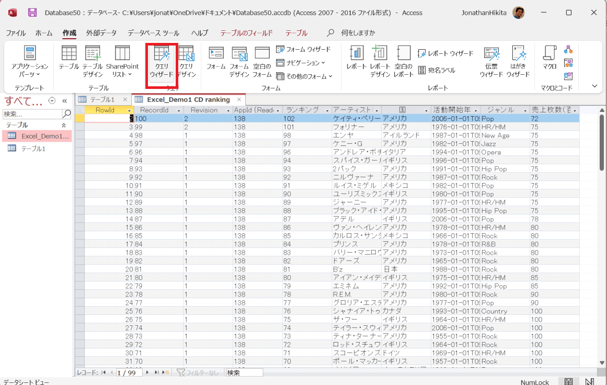This screenshot has width=607, height=385.
Task: Launch the はがきウィザード
Action: [x=518, y=62]
